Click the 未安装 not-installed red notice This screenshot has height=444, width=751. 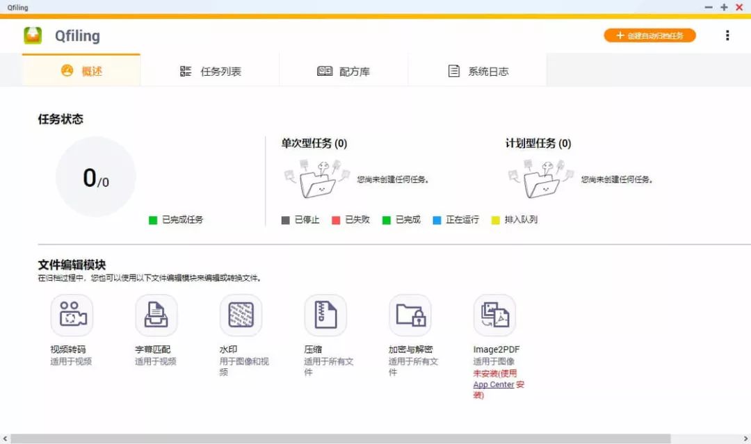click(499, 384)
